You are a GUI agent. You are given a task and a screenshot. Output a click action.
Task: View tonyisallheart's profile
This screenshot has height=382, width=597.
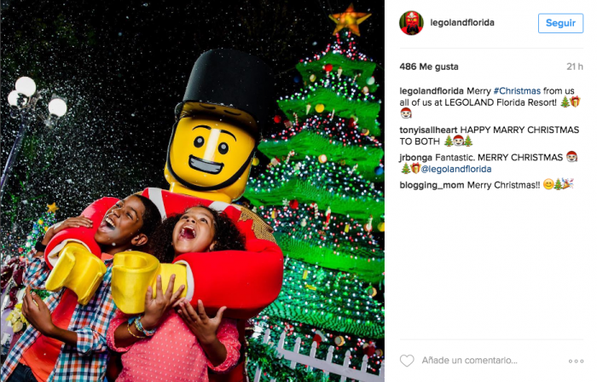[428, 130]
